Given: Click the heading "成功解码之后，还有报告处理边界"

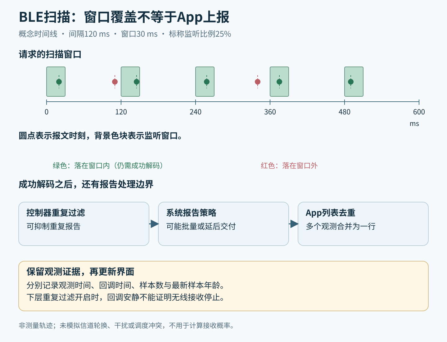Looking at the screenshot, I should click(86, 184).
